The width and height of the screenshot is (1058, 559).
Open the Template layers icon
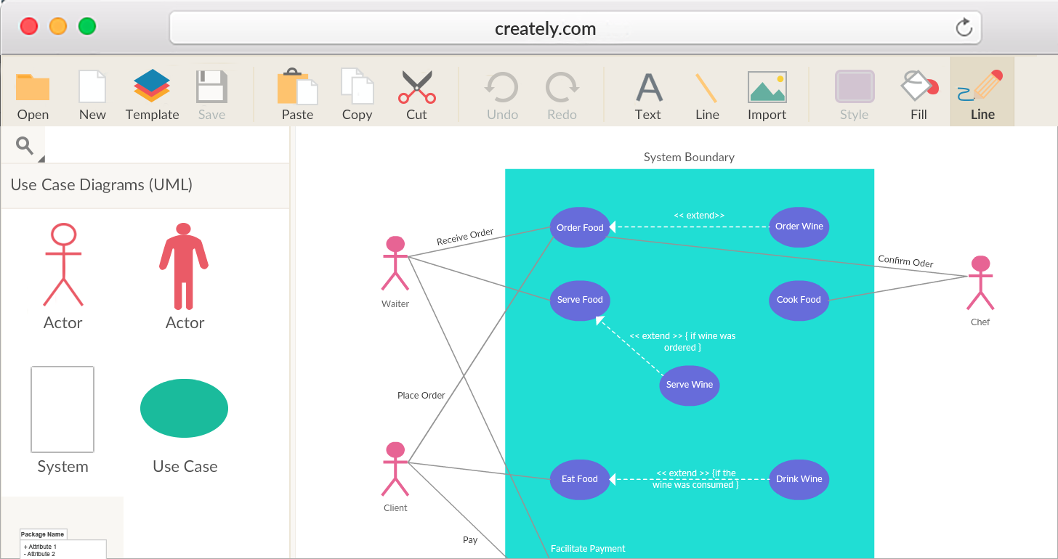152,86
